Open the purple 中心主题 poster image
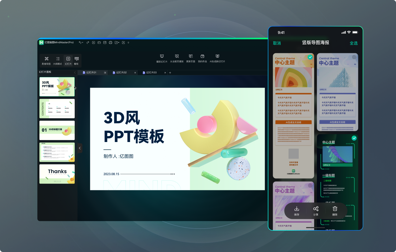396x252 pixels. (293, 205)
